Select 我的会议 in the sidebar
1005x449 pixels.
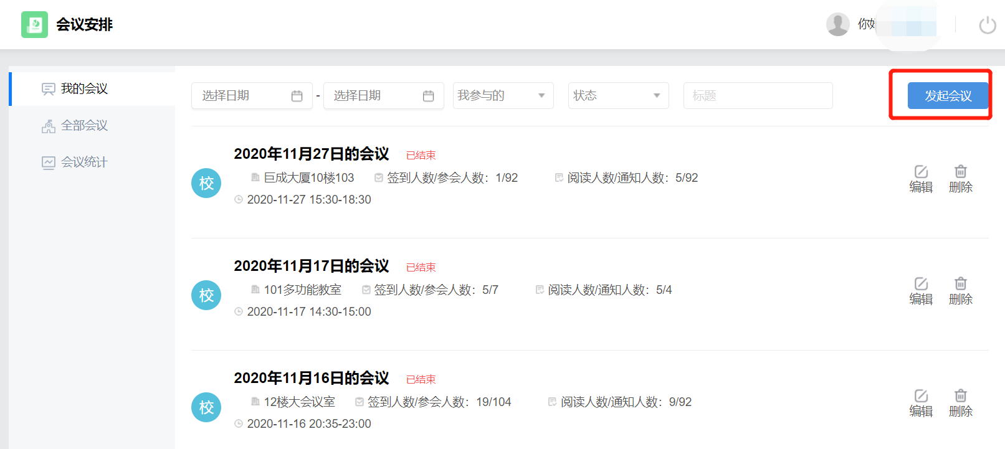pos(84,89)
